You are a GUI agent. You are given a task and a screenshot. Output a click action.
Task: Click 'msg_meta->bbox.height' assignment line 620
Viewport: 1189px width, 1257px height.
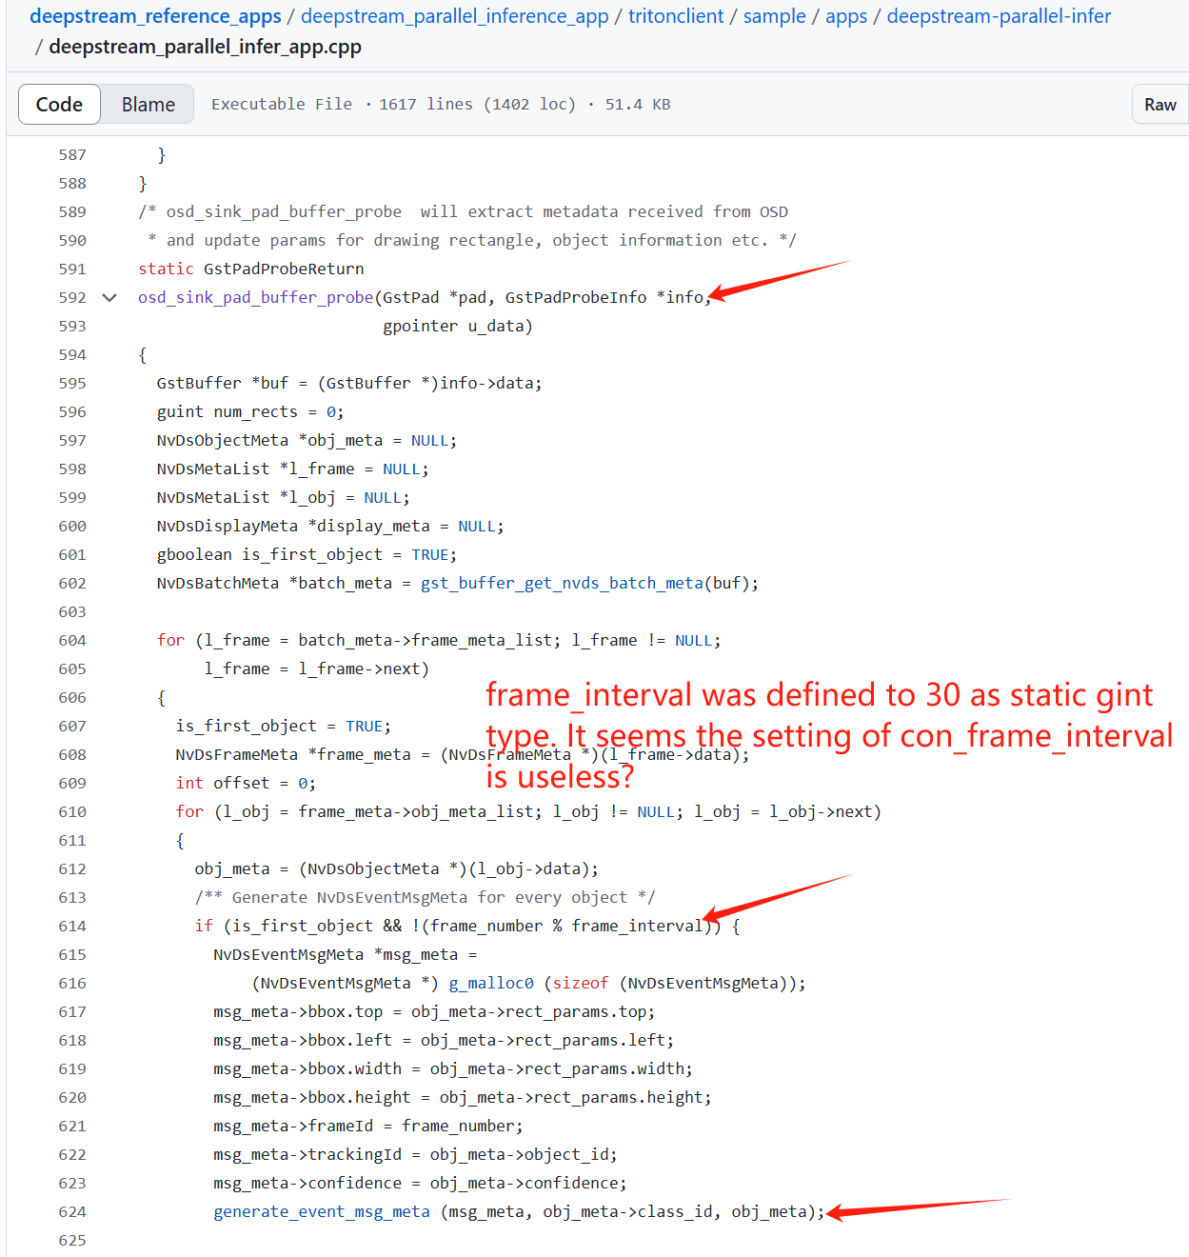[x=463, y=1098]
